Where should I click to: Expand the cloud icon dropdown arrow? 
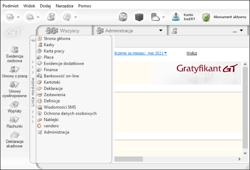pyautogui.click(x=164, y=17)
